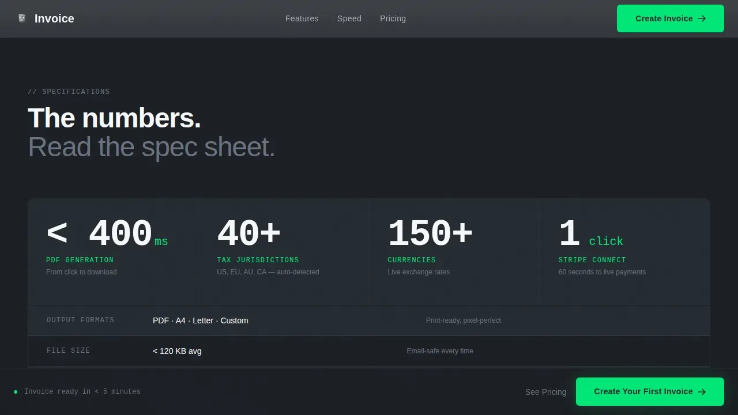The image size is (738, 415).
Task: Click the Invoice brand name
Action: tap(54, 18)
